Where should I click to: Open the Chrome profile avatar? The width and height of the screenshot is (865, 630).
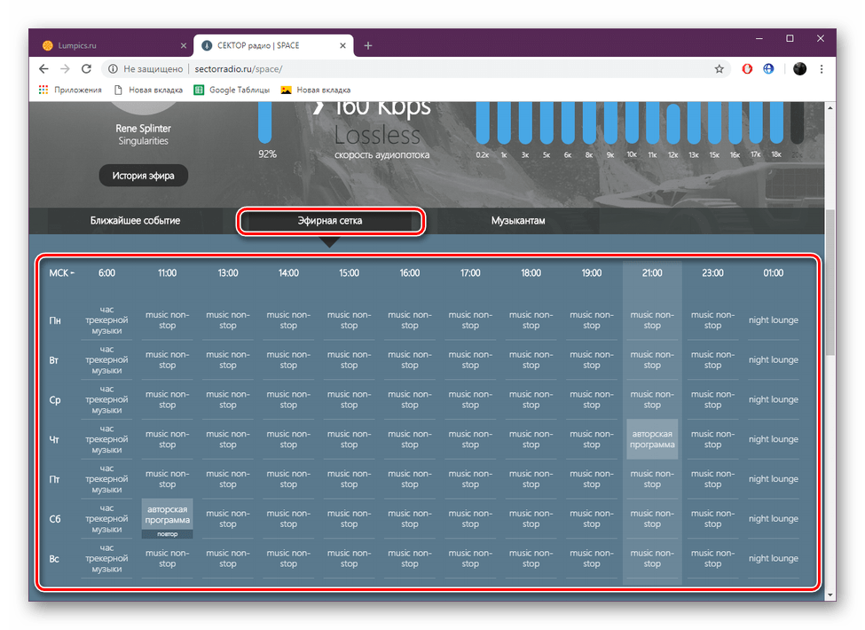coord(799,69)
